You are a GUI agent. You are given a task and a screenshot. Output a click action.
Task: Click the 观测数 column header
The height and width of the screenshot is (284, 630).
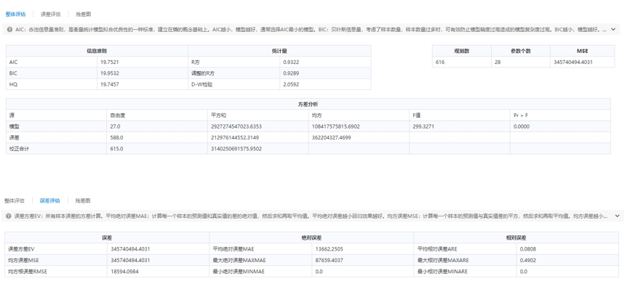coord(462,51)
